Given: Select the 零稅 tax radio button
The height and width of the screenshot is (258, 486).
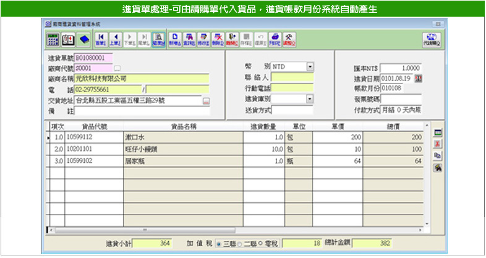Looking at the screenshot, I should click(x=260, y=244).
